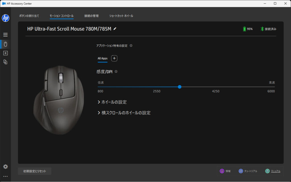The height and width of the screenshot is (182, 291).
Task: Click the 感度/DPI heading
Action: tap(105, 72)
